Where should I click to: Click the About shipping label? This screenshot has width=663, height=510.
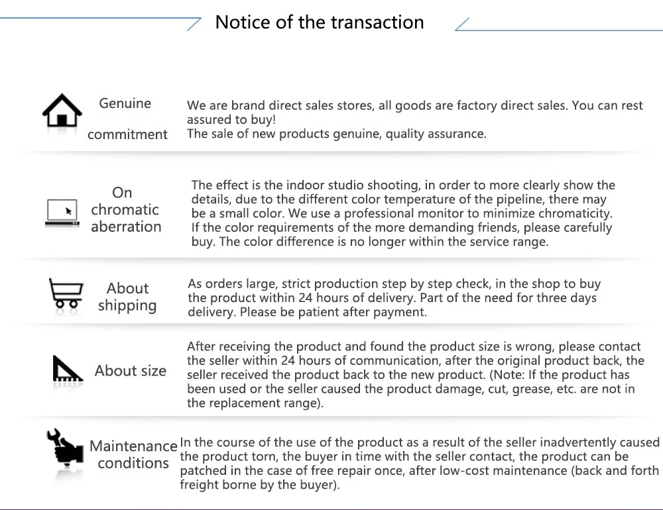pos(127,297)
